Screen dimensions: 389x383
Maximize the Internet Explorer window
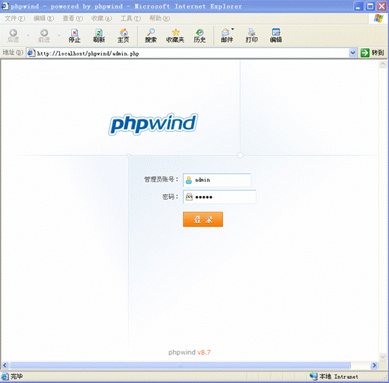pos(370,6)
